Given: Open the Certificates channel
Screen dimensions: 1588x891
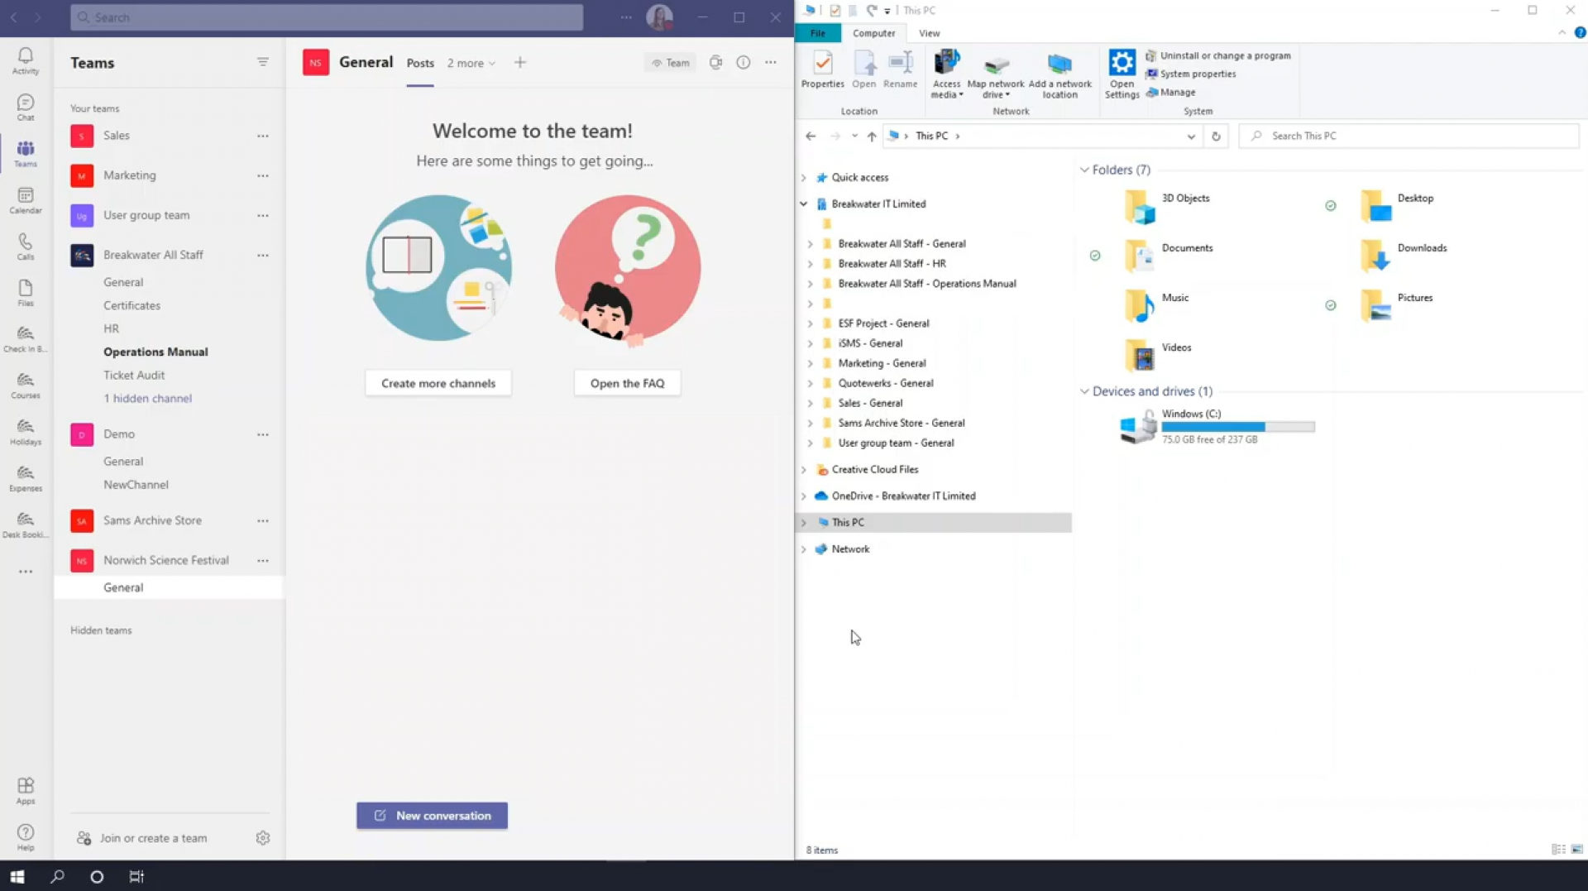Looking at the screenshot, I should point(132,305).
